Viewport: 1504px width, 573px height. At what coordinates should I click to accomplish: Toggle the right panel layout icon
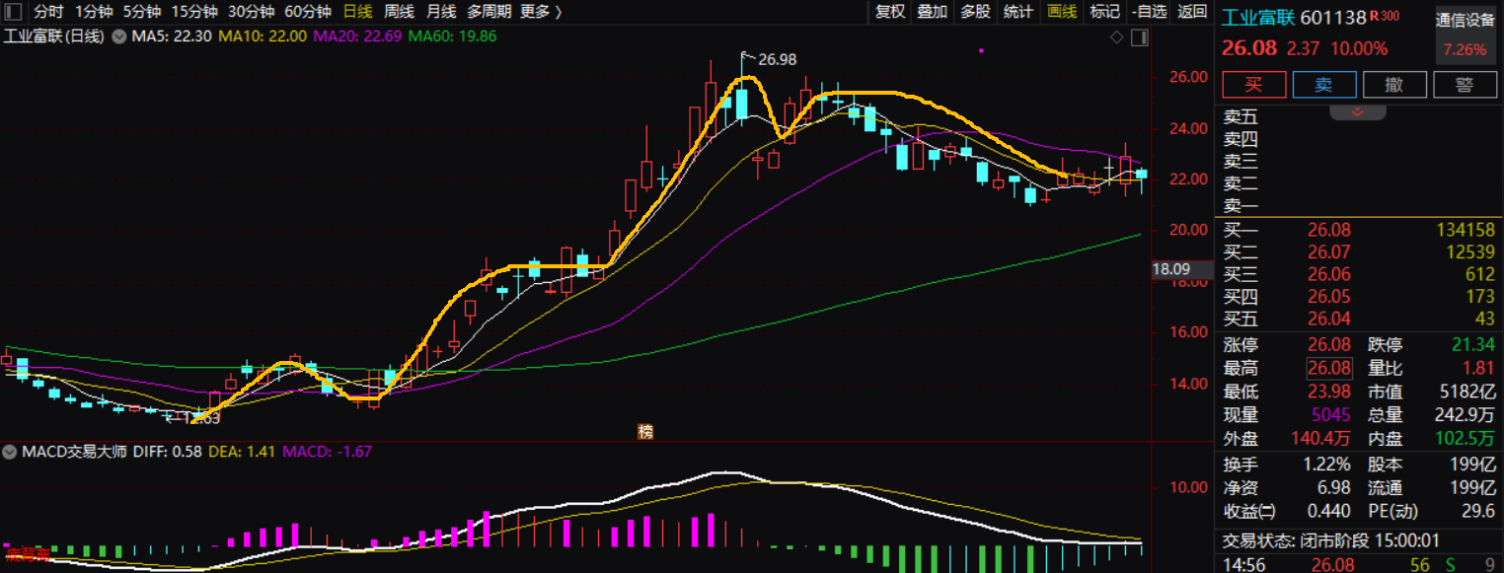[1140, 37]
